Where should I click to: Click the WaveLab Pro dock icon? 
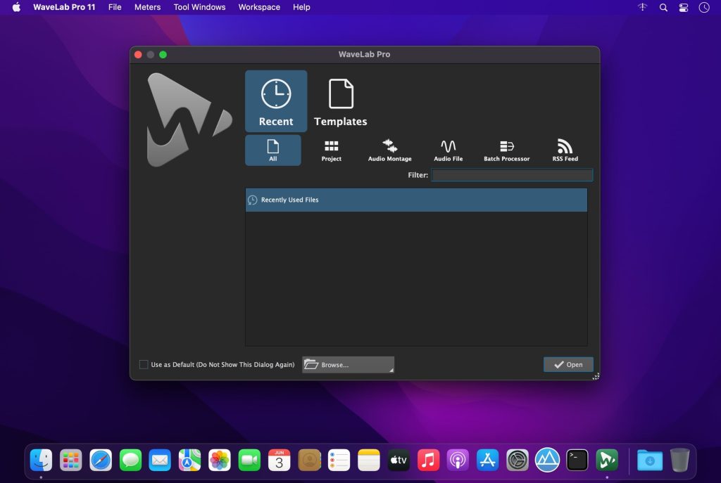607,460
